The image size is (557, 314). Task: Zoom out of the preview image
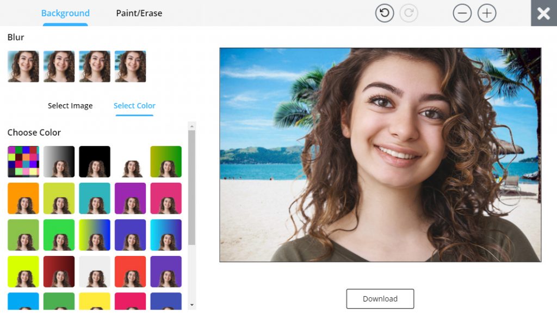462,13
